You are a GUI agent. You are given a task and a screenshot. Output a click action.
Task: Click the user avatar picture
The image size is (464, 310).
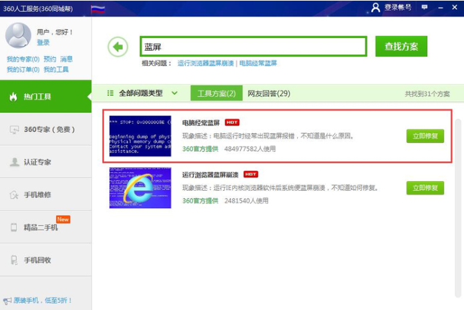18,35
